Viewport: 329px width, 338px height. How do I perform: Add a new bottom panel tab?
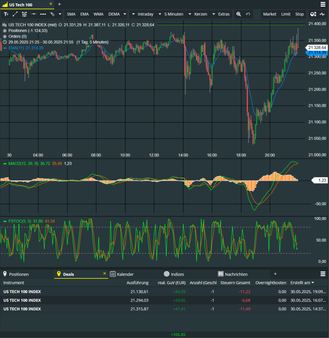(275, 274)
